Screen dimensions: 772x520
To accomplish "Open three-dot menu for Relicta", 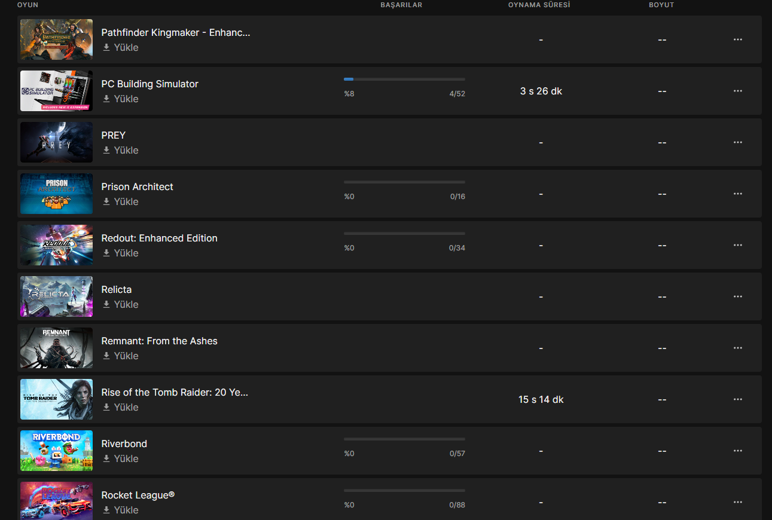I will click(737, 296).
